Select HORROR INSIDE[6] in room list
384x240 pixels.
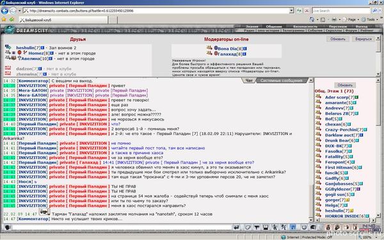coord(346,216)
